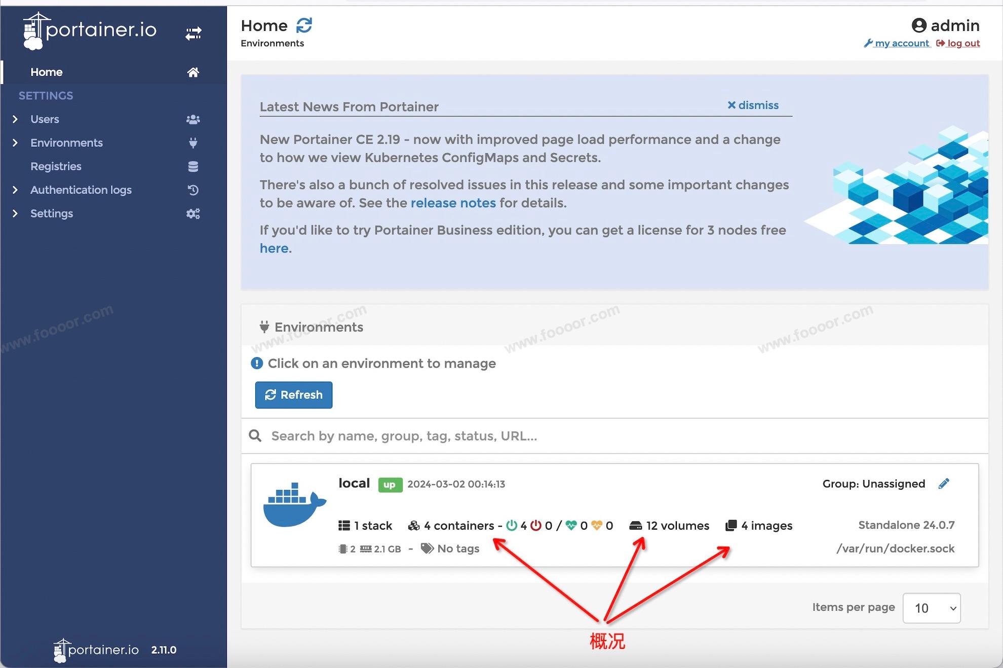Select Home in the sidebar
Viewport: 1003px width, 668px height.
pyautogui.click(x=46, y=72)
